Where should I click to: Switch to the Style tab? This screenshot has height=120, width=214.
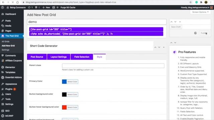(100, 57)
